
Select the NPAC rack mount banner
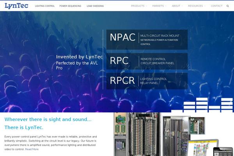tap(147, 39)
